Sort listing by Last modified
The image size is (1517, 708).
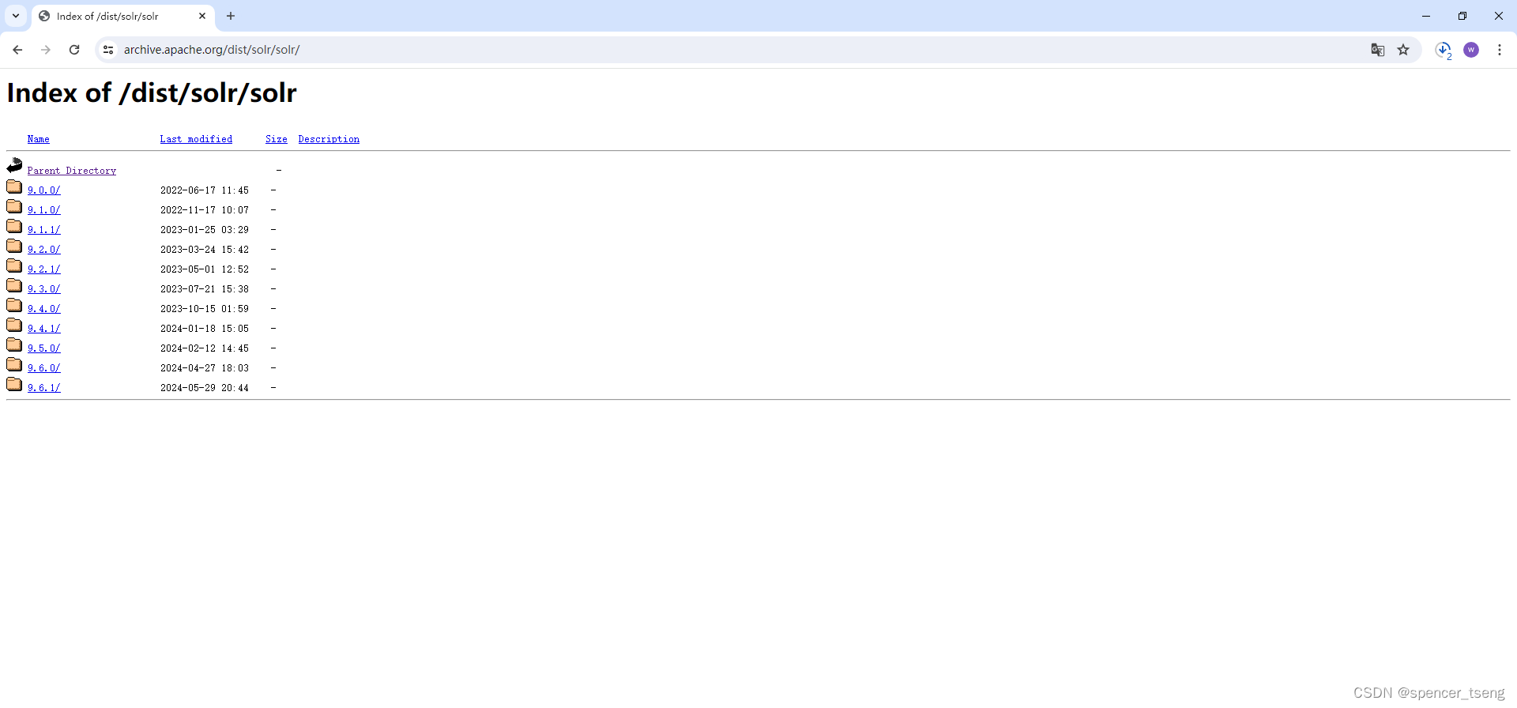pos(196,139)
